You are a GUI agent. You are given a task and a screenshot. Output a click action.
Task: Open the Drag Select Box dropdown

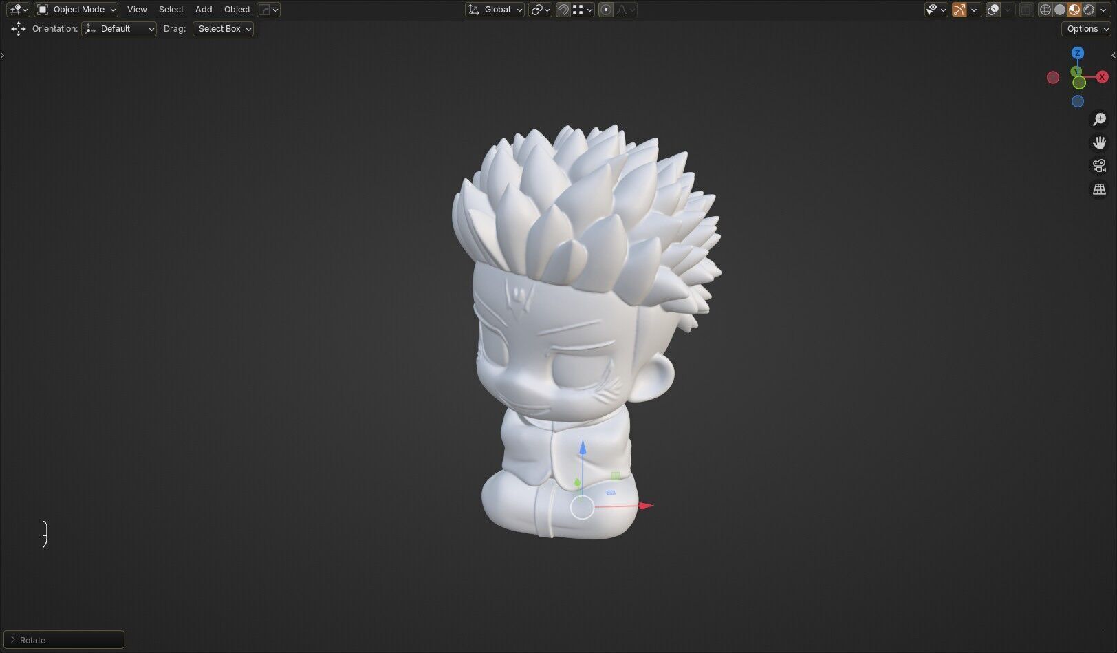pyautogui.click(x=223, y=29)
